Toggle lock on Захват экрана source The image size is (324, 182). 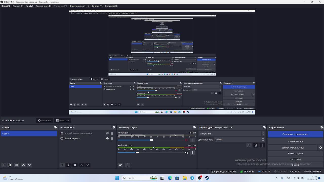coord(112,139)
